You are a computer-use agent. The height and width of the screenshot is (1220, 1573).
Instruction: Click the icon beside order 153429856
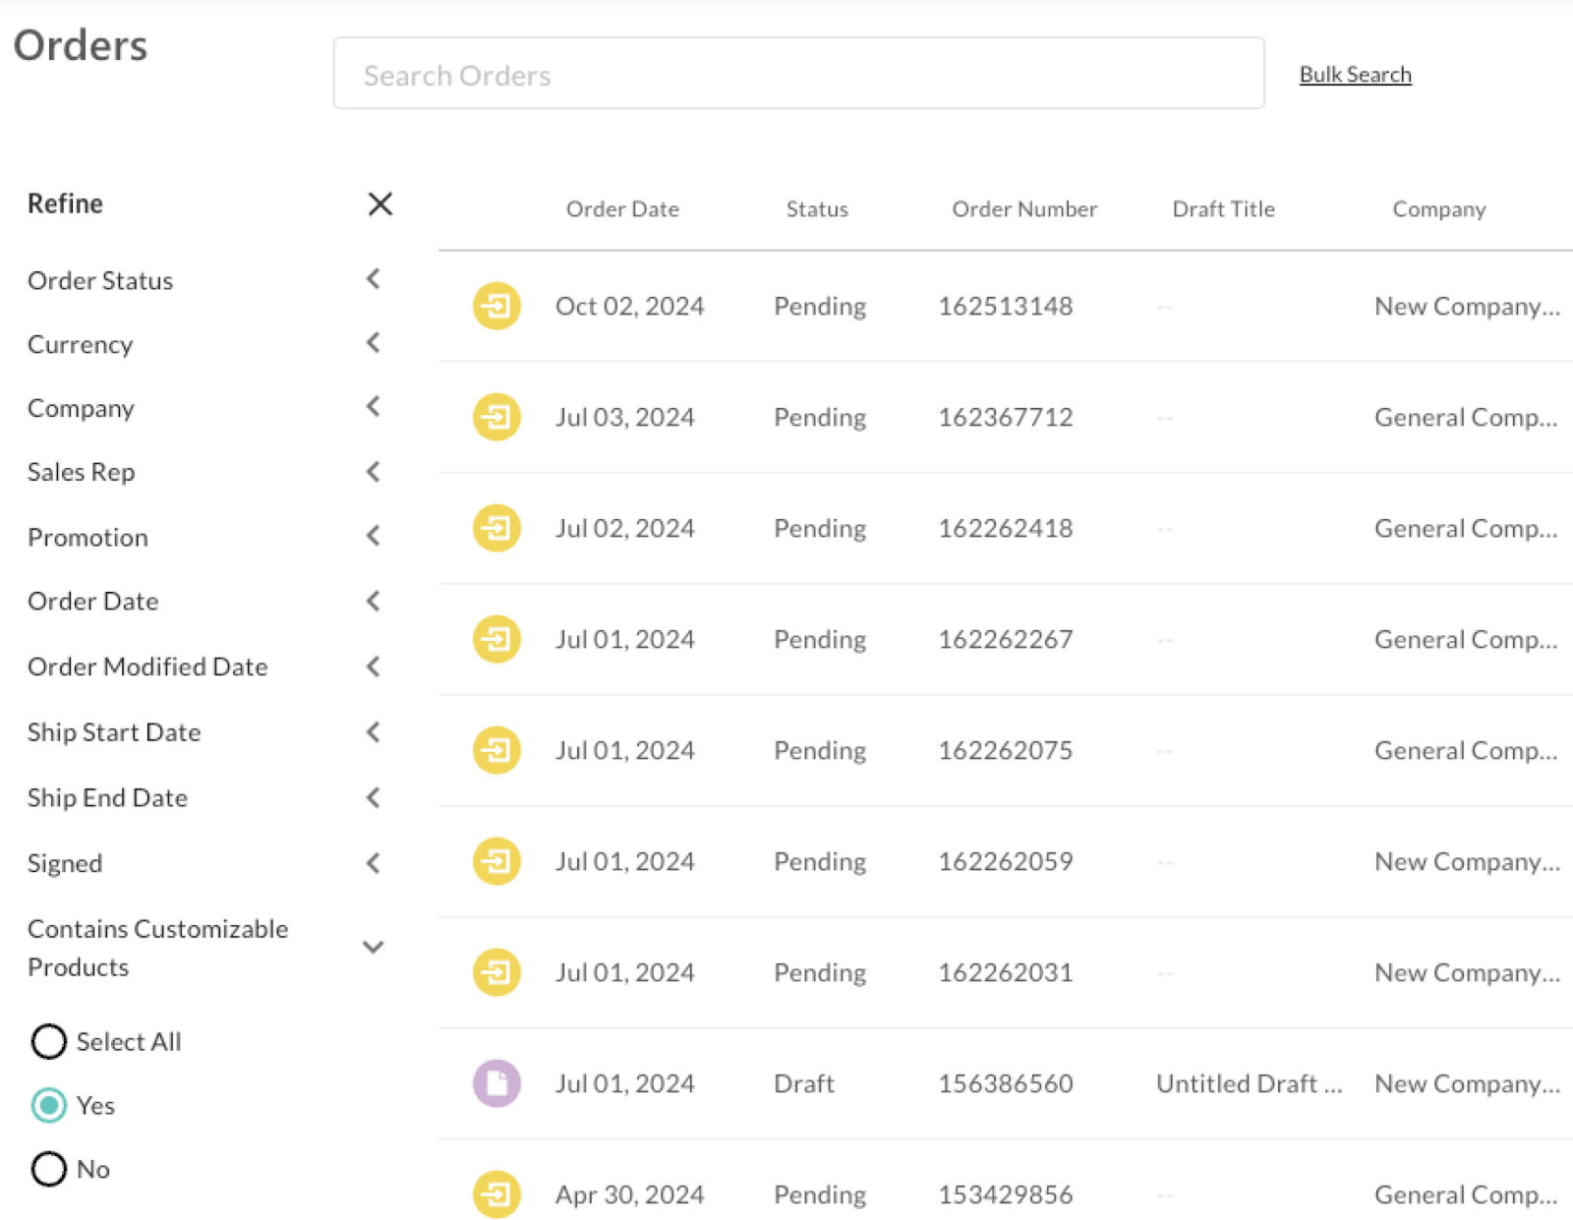[x=496, y=1194]
